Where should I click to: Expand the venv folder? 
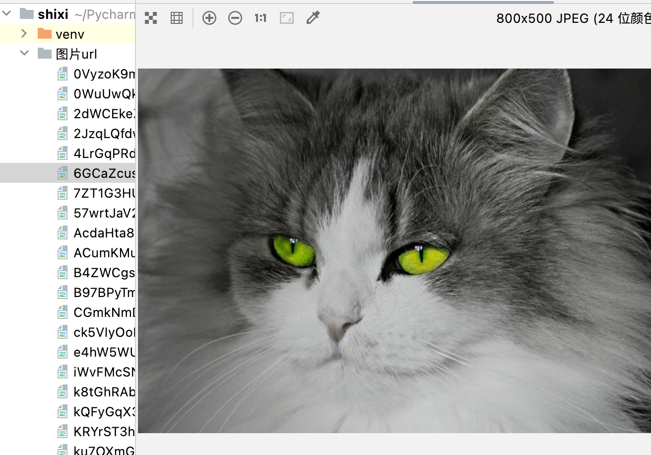24,34
